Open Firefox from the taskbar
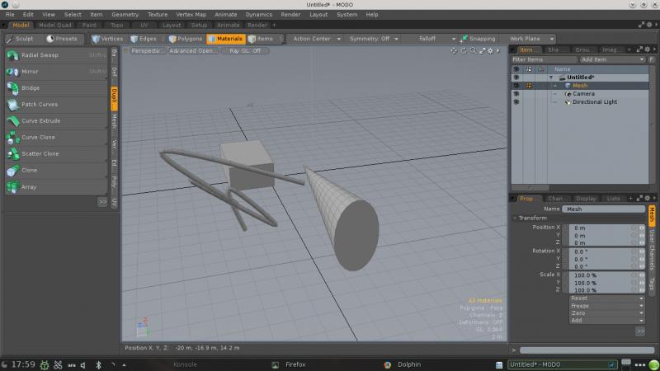This screenshot has height=371, width=660. (295, 364)
